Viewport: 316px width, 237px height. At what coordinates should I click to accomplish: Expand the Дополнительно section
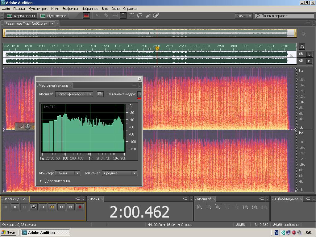(41, 181)
